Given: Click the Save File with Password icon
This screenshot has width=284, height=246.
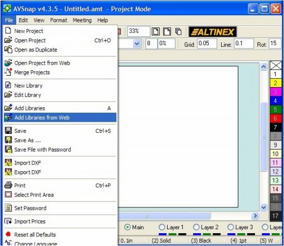Looking at the screenshot, I should tap(8, 149).
